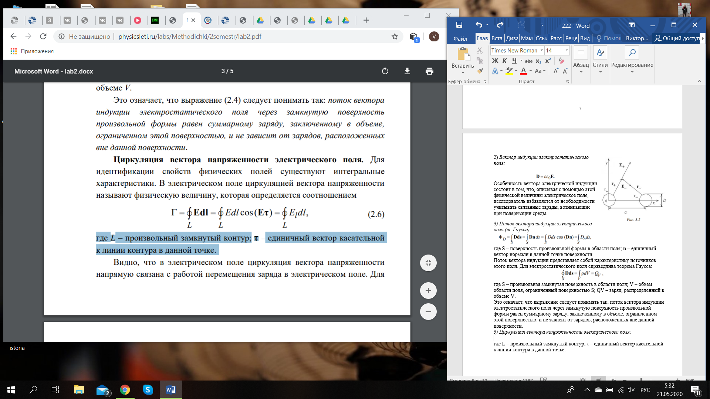Download the PDF file
Viewport: 710px width, 399px height.
click(407, 71)
